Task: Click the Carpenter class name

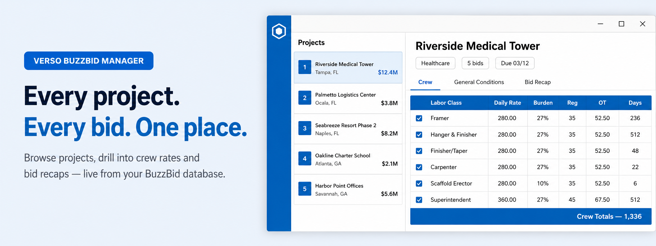Action: click(x=443, y=167)
